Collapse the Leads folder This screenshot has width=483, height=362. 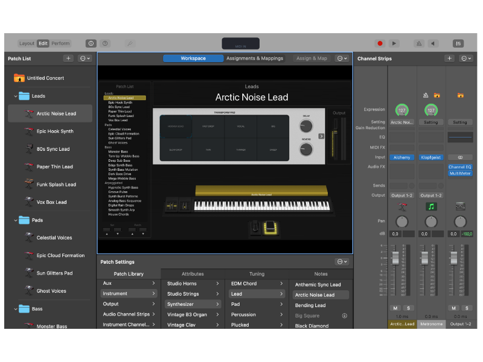tap(16, 96)
